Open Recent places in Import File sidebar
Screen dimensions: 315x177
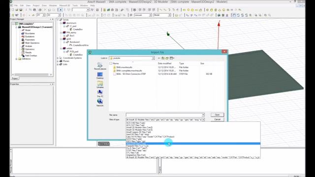click(100, 66)
